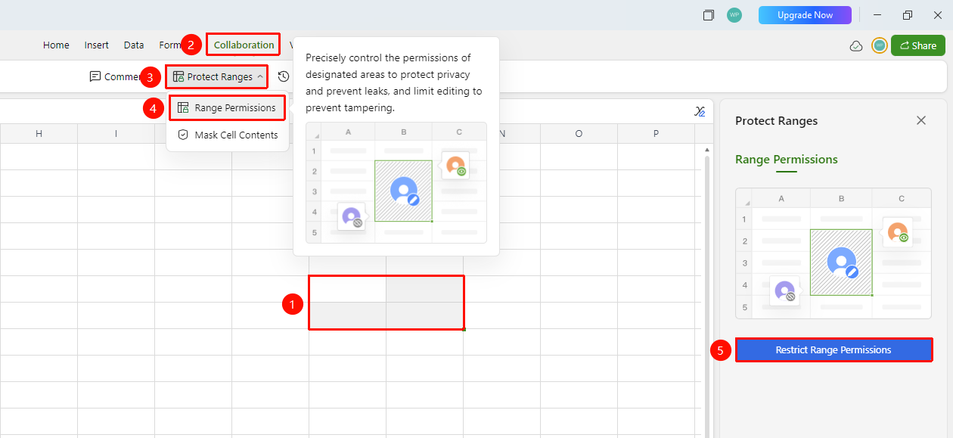Close the Protect Ranges side panel
The height and width of the screenshot is (438, 953).
click(921, 120)
